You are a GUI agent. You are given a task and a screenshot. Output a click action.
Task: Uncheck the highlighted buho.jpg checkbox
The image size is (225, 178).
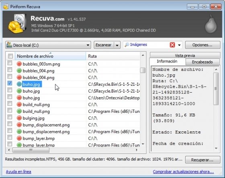[x=10, y=83]
